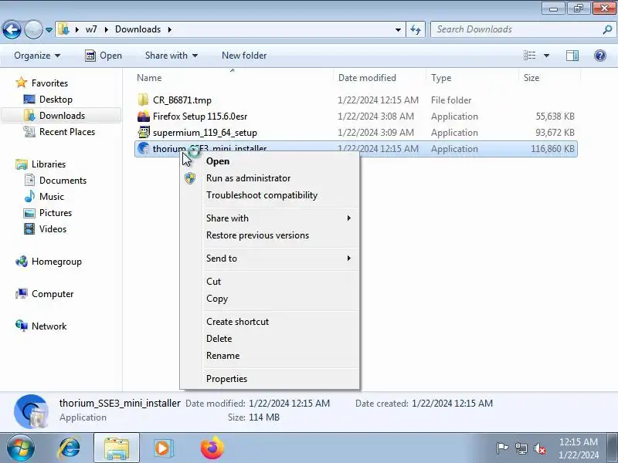618x463 pixels.
Task: Open Properties from the context menu
Action: click(x=226, y=379)
